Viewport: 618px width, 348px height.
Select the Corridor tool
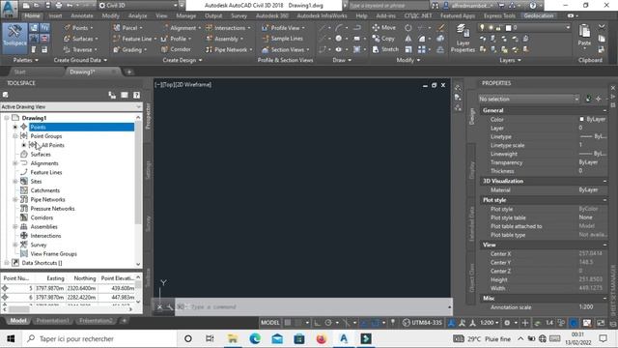[x=176, y=49]
